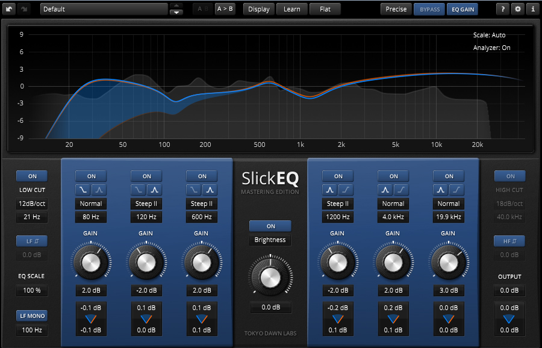The image size is (542, 348).
Task: Select low shelf shape for 120 Hz band
Action: coord(139,190)
